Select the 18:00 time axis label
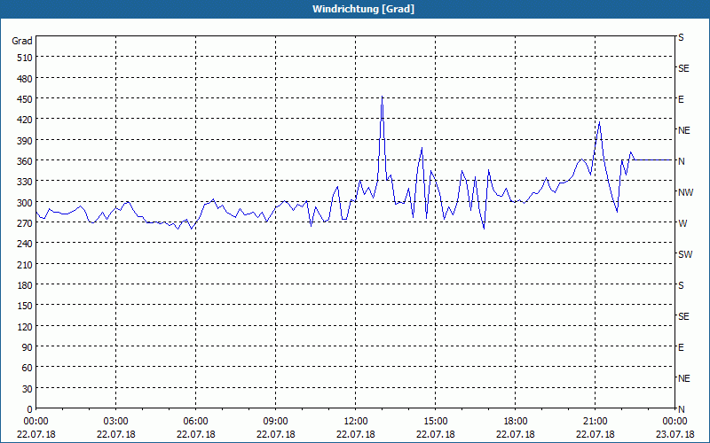 pyautogui.click(x=516, y=422)
